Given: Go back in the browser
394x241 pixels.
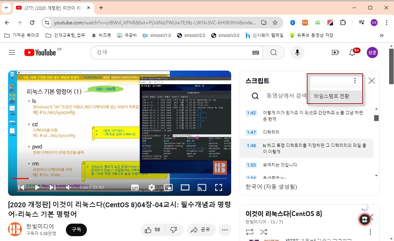Looking at the screenshot, I should pos(7,23).
